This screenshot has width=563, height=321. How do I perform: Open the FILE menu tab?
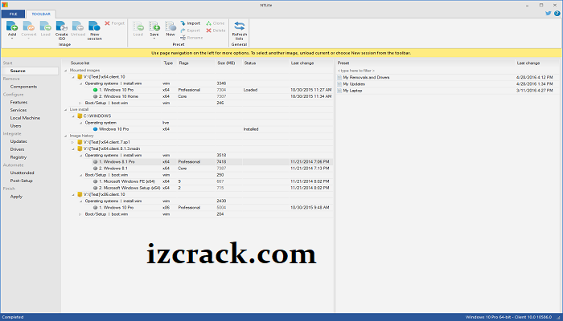pos(14,14)
